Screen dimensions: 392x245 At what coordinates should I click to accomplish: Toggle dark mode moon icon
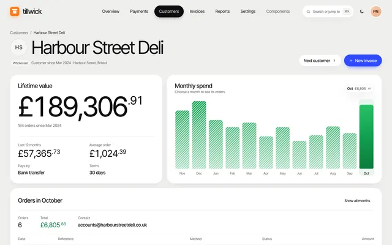362,11
